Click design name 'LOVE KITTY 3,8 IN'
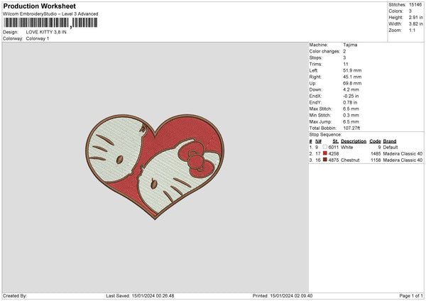 [x=46, y=32]
